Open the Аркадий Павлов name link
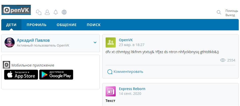 click(33, 40)
